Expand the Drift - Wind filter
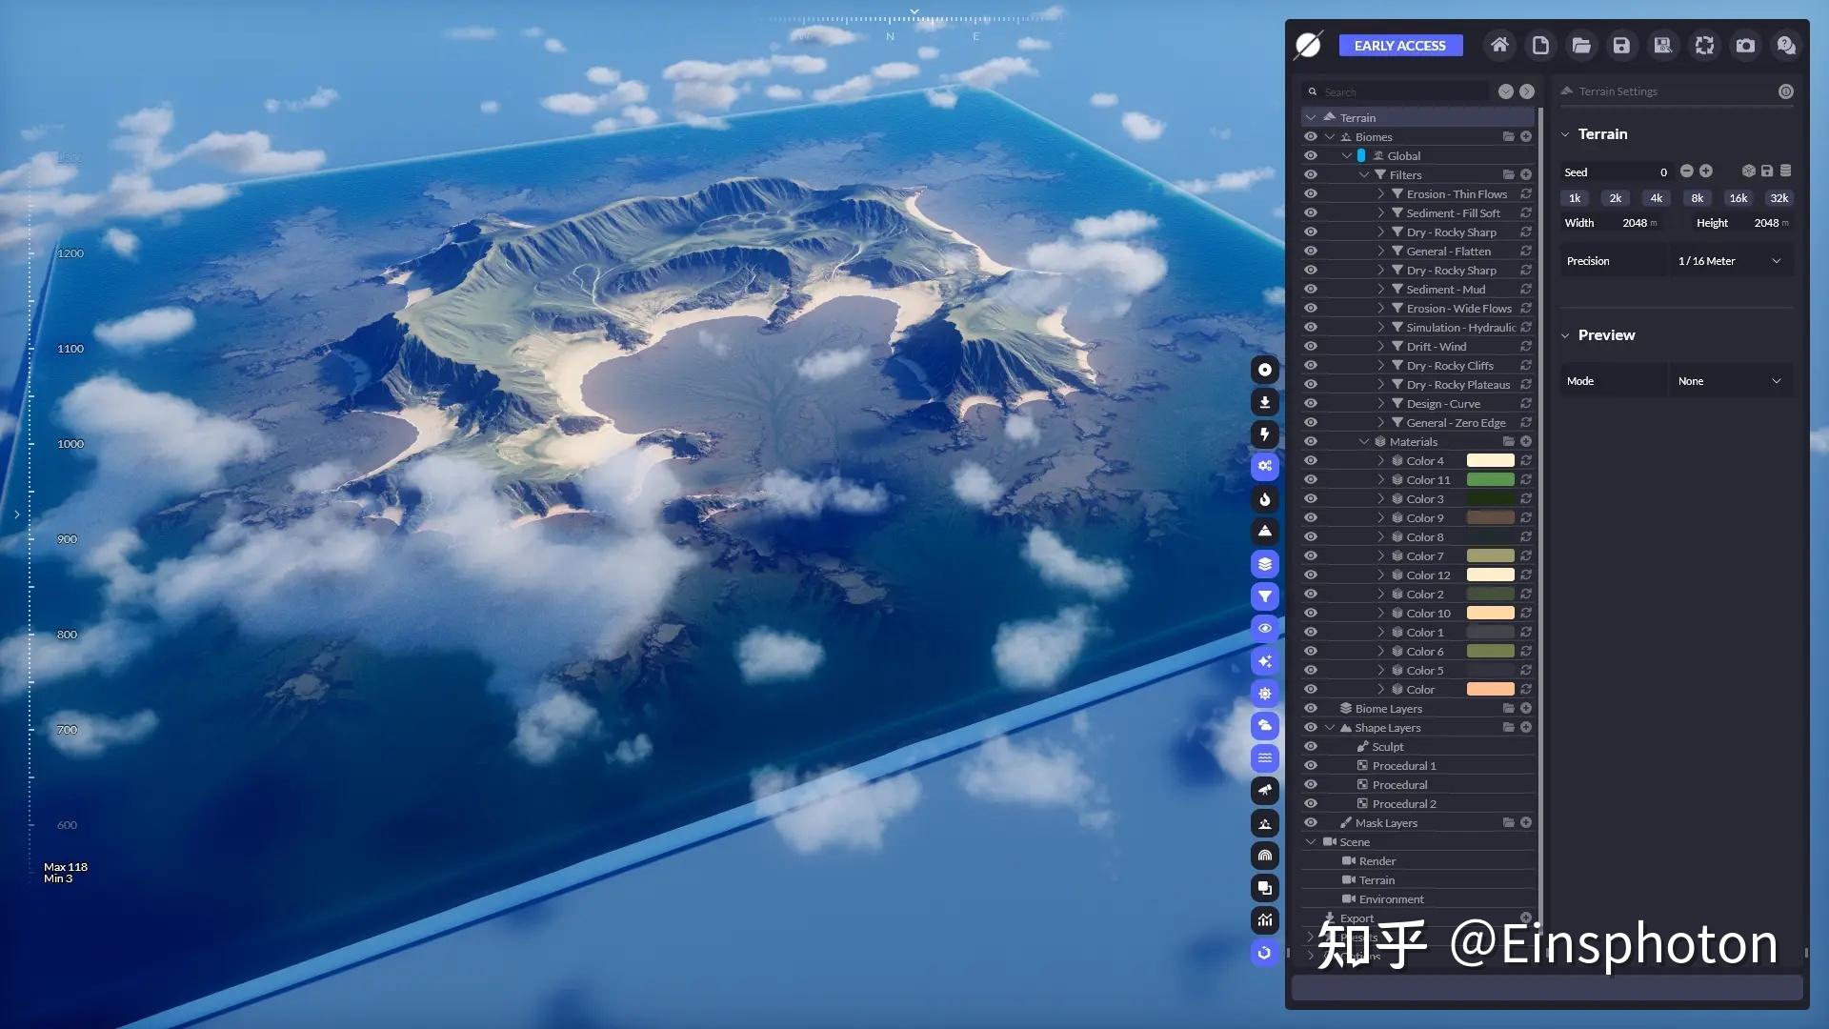Viewport: 1829px width, 1029px height. tap(1380, 347)
